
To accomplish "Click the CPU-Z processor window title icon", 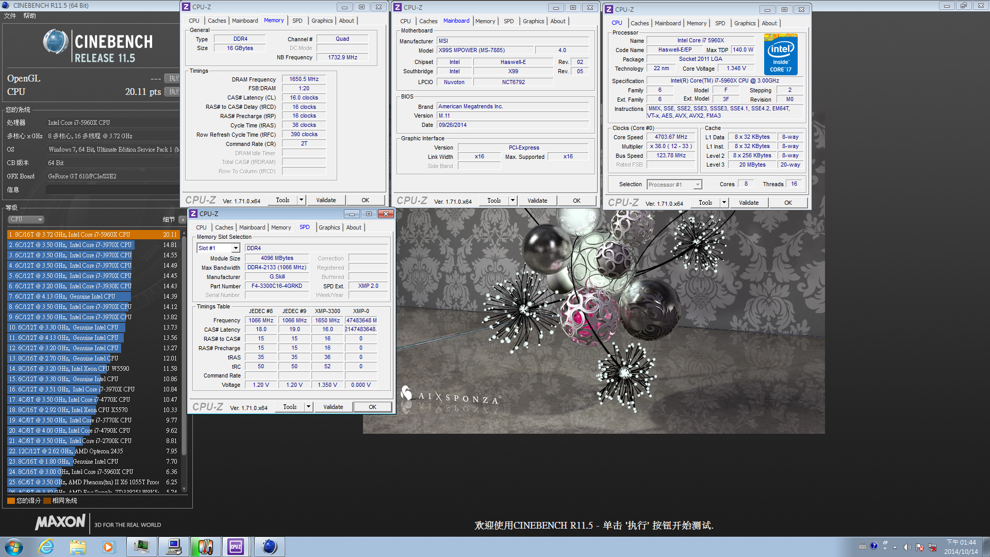I will pos(609,9).
